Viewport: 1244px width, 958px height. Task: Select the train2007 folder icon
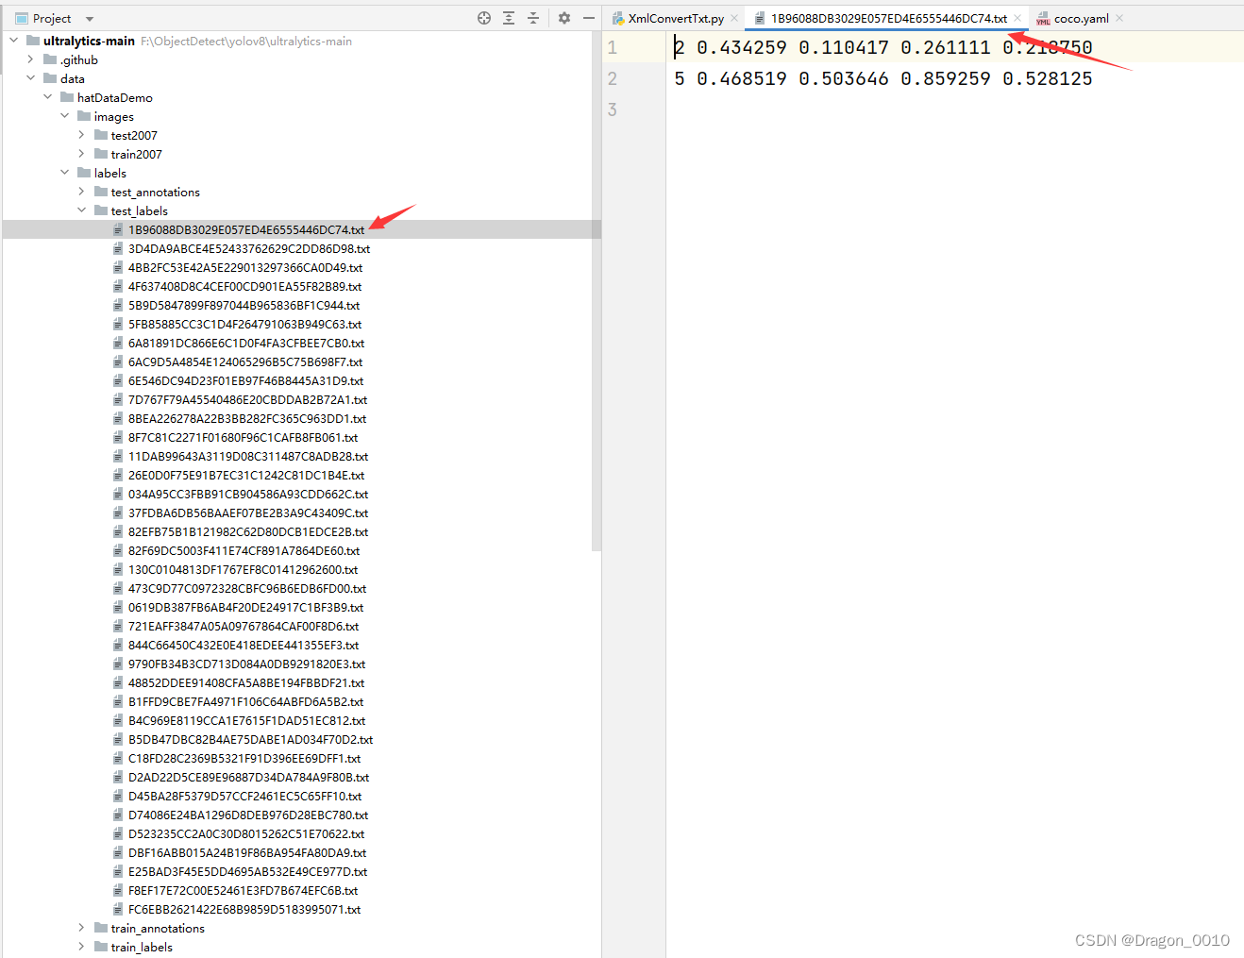click(101, 154)
